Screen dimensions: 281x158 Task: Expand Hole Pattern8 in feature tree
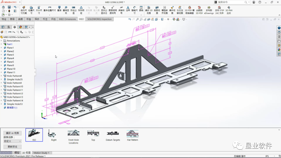coord(1,76)
